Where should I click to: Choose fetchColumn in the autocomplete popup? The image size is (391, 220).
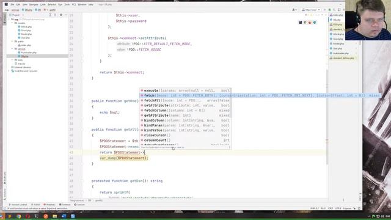coord(185,111)
